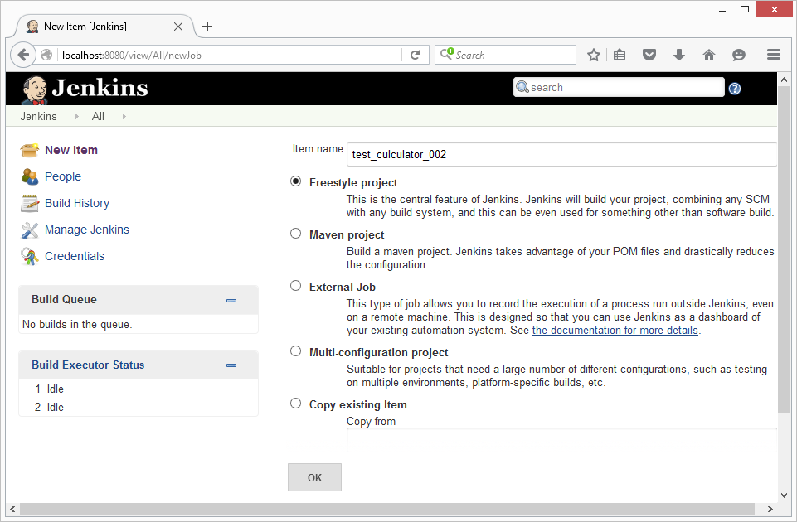Click the Freestyle project label
797x522 pixels.
click(353, 183)
